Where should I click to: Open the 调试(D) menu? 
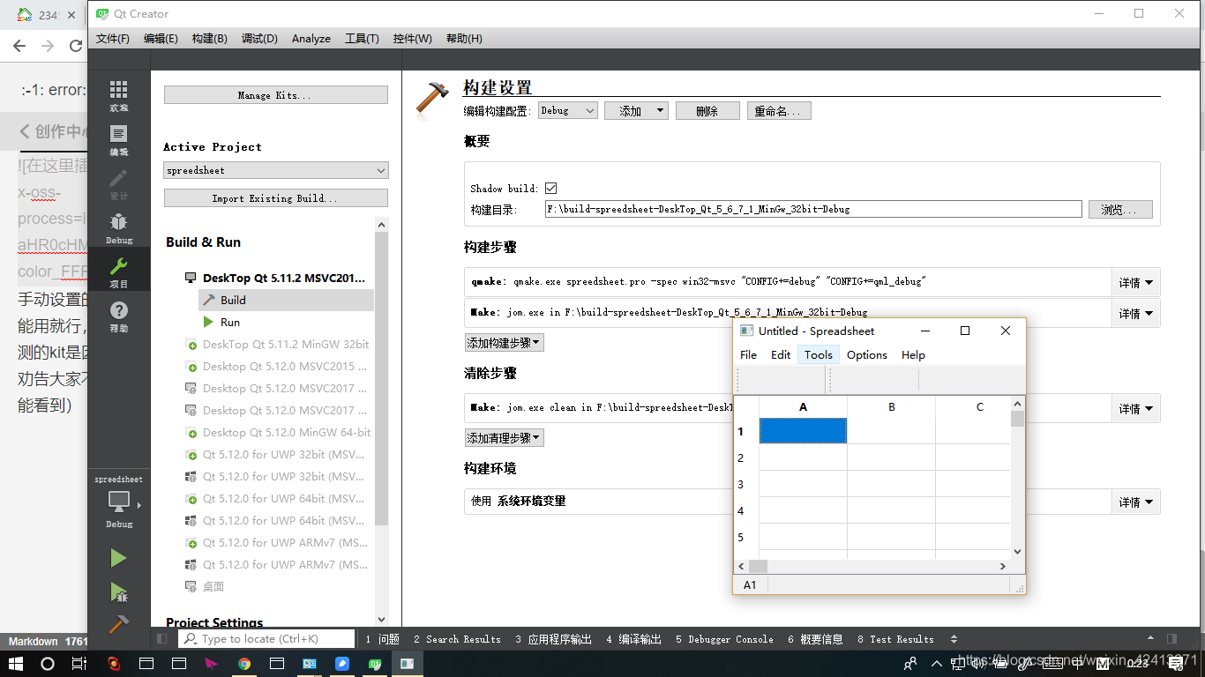[x=259, y=39]
